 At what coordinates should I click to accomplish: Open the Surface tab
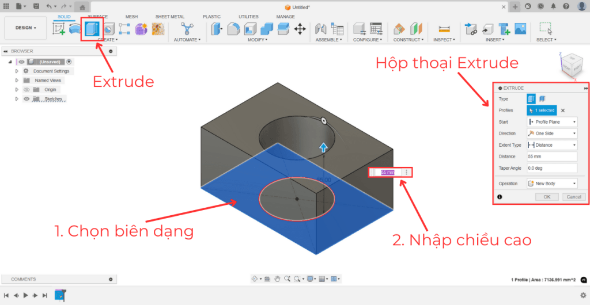(97, 17)
